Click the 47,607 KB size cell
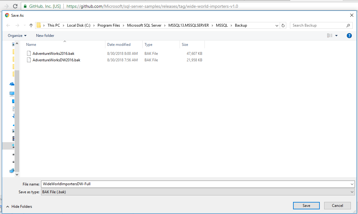This screenshot has width=358, height=214. (194, 54)
